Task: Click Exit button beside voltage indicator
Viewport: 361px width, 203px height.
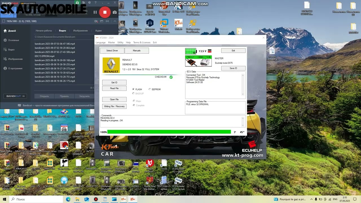Action: click(233, 50)
